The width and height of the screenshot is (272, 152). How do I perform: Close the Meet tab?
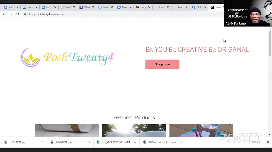tap(131, 7)
